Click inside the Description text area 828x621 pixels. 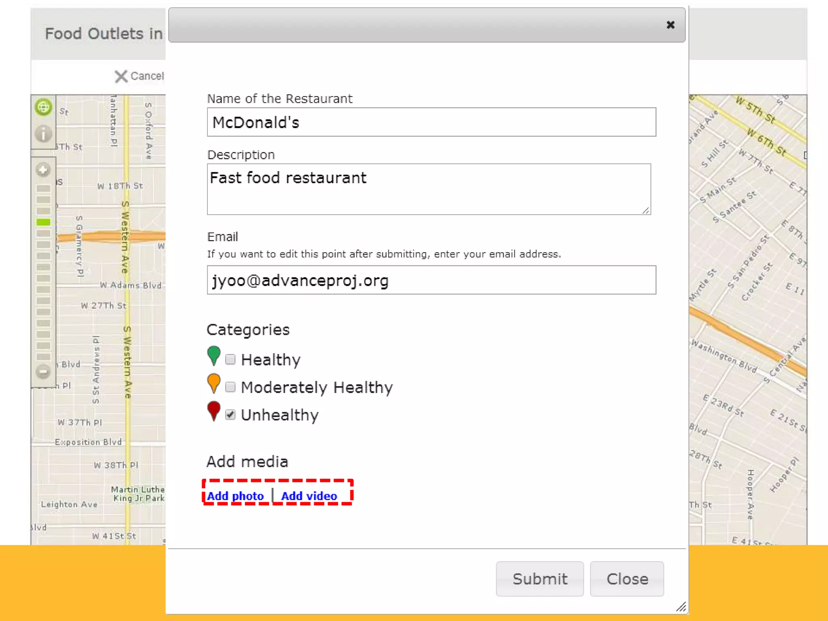pyautogui.click(x=429, y=189)
